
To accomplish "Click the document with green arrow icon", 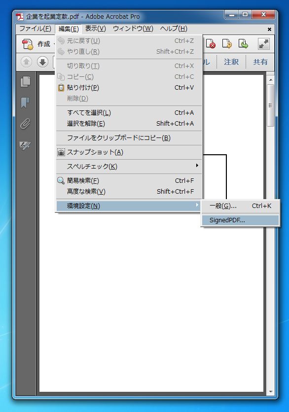I will click(243, 44).
